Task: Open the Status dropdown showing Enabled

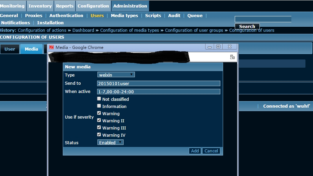Action: [111, 143]
